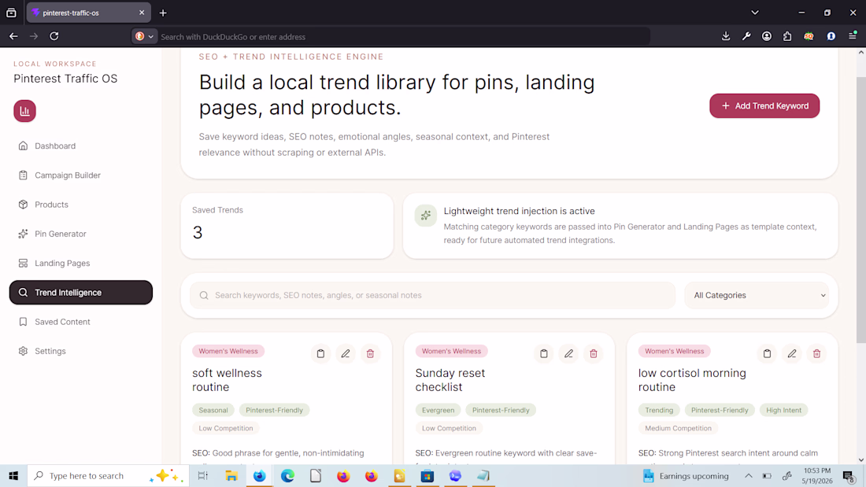Click the Seasonal tag on soft wellness routine
The image size is (866, 487).
click(x=213, y=410)
